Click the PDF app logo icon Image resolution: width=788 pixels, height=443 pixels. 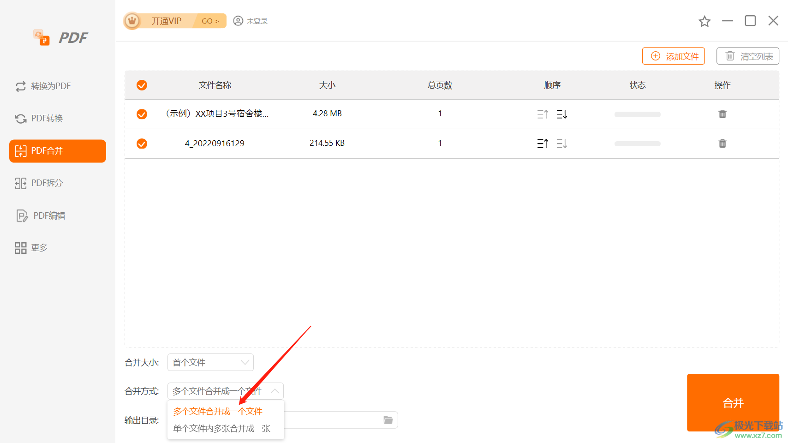pos(42,37)
